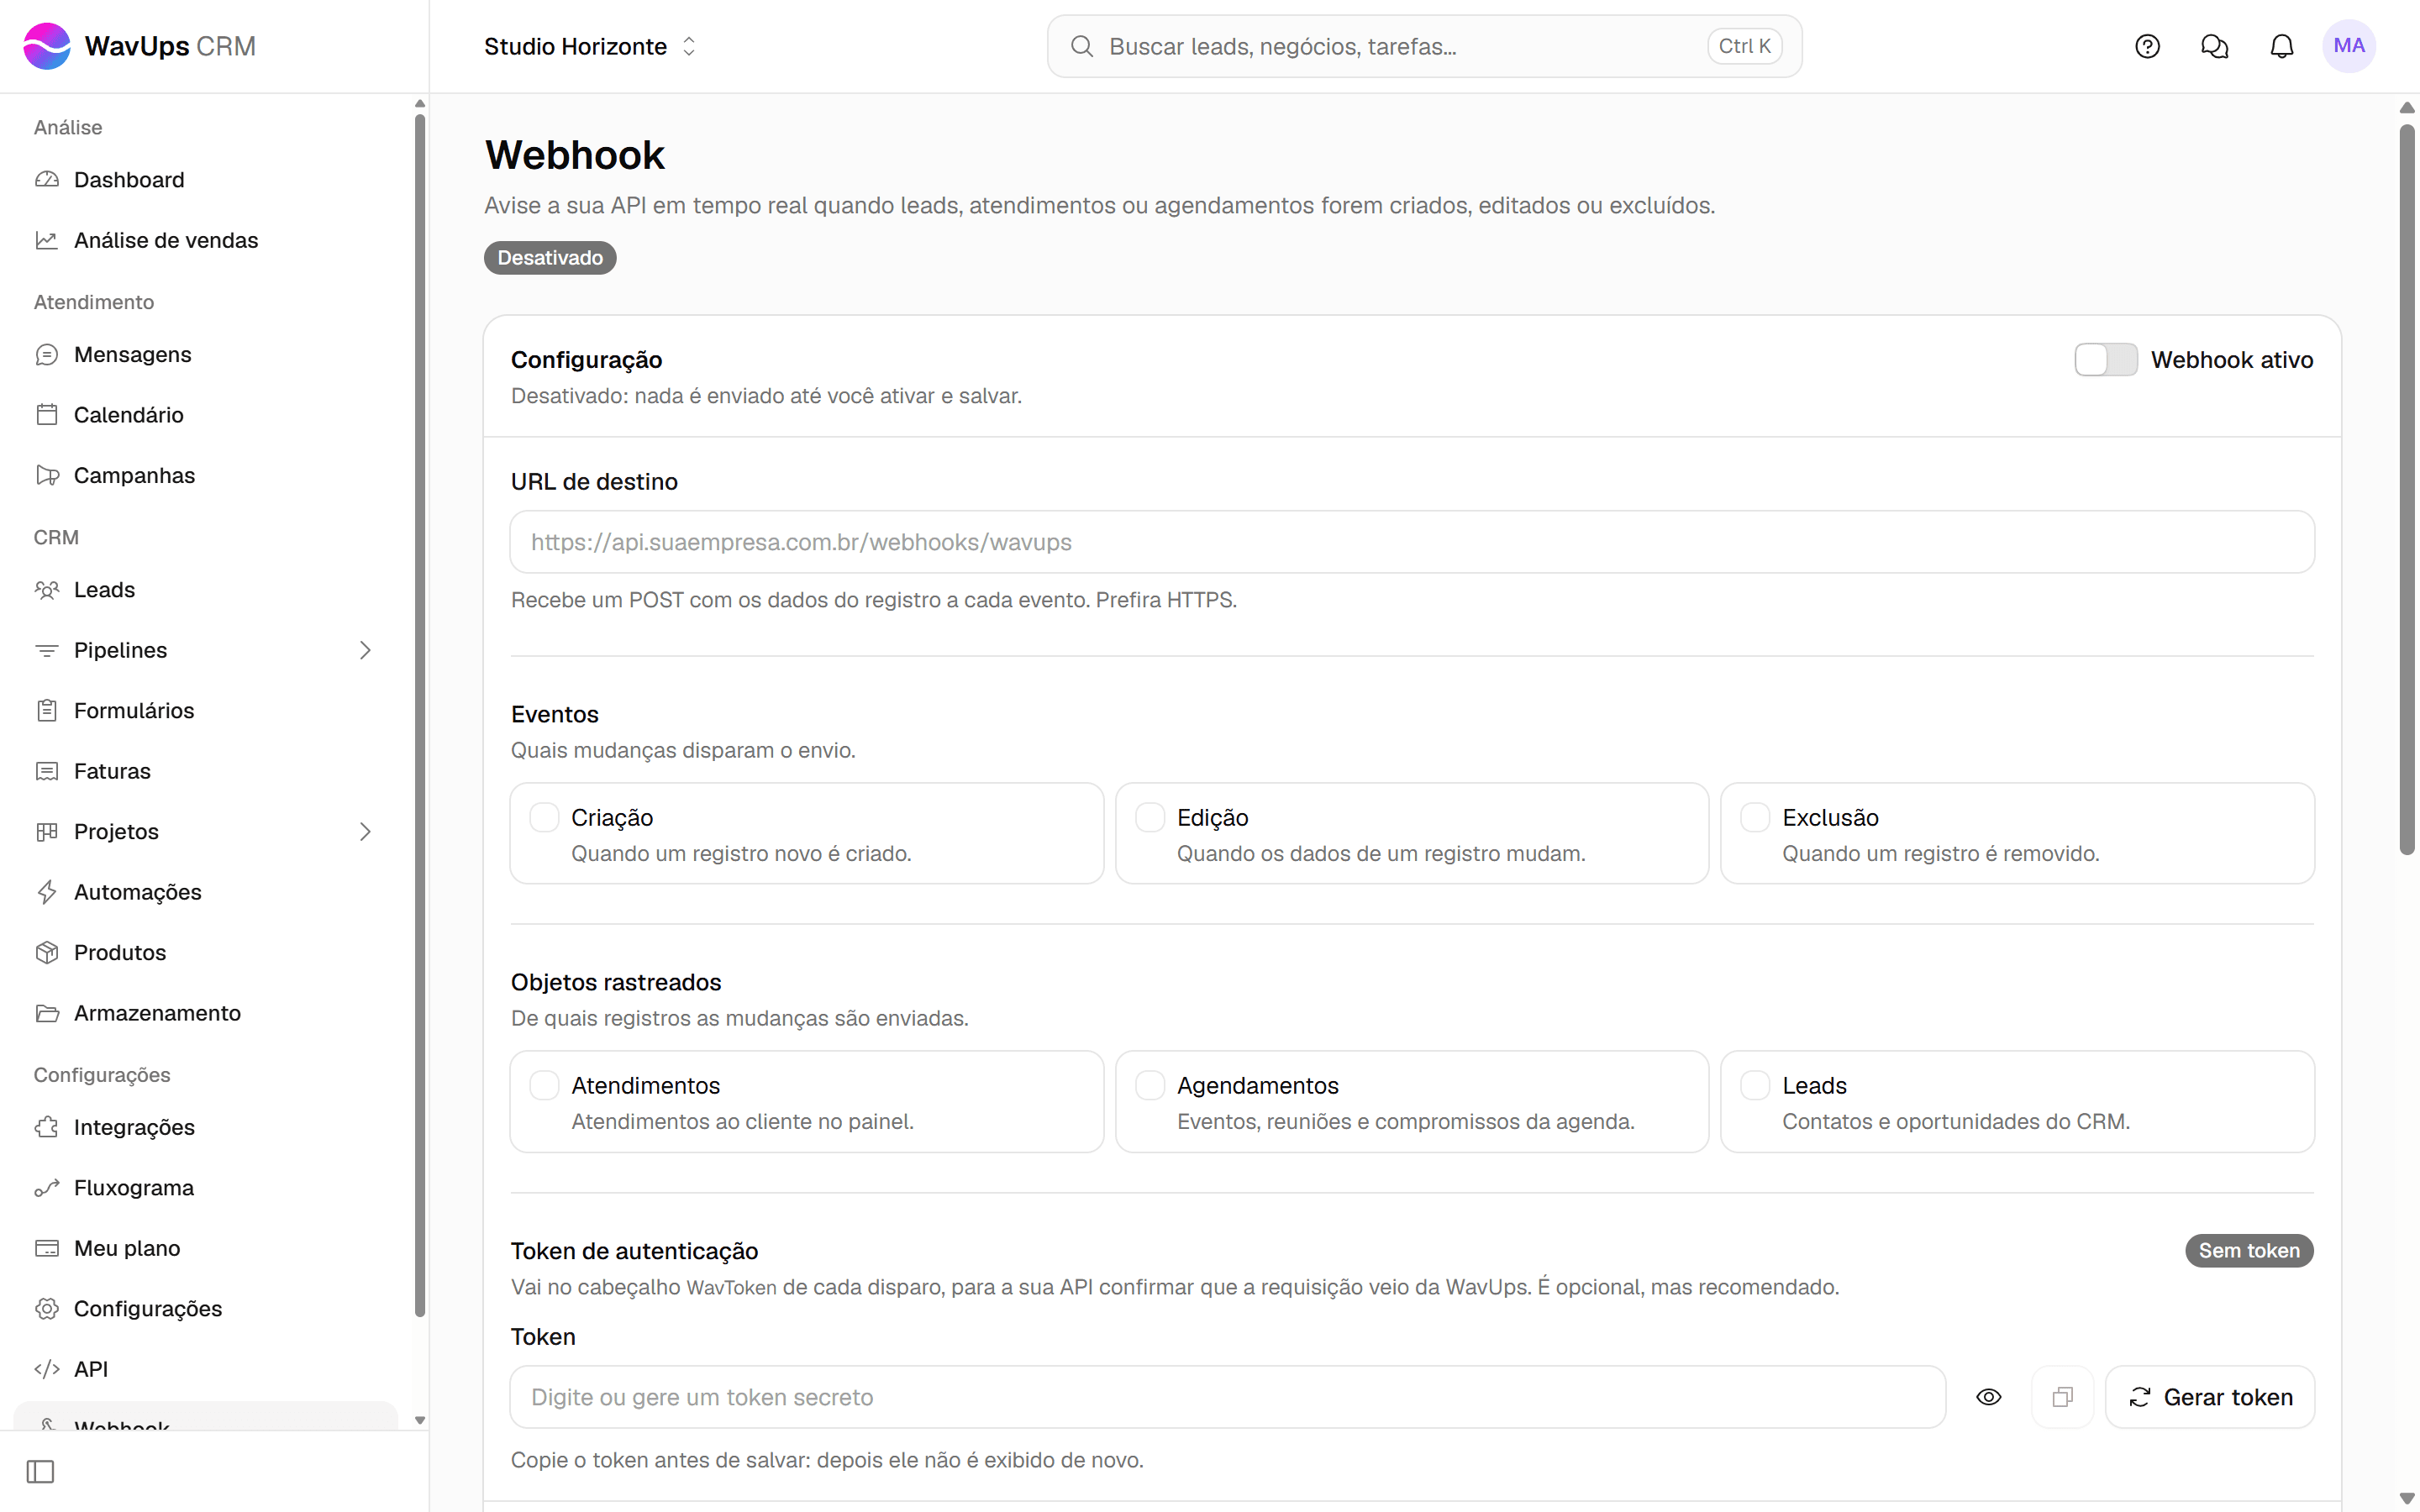The height and width of the screenshot is (1512, 2420).
Task: Open the help icon in top bar
Action: click(2147, 46)
